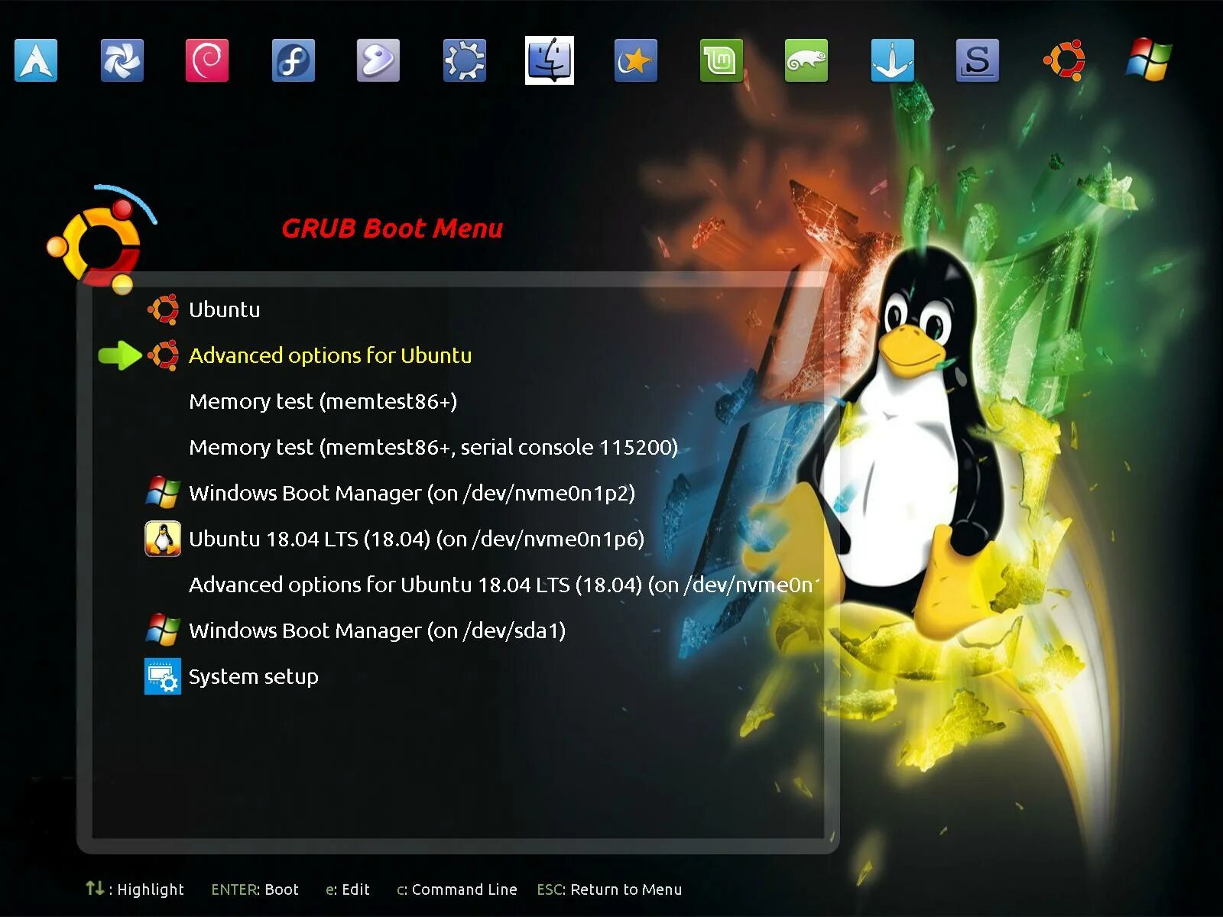This screenshot has height=917, width=1223.
Task: Click the up/down arrows Highlight hint icon
Action: (95, 888)
